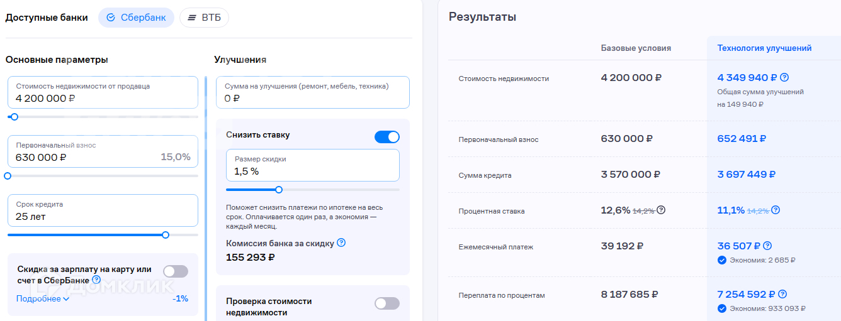The height and width of the screenshot is (321, 841).
Task: Click the checkmark icon beside Экономия: 2 685 ₽
Action: 722,260
